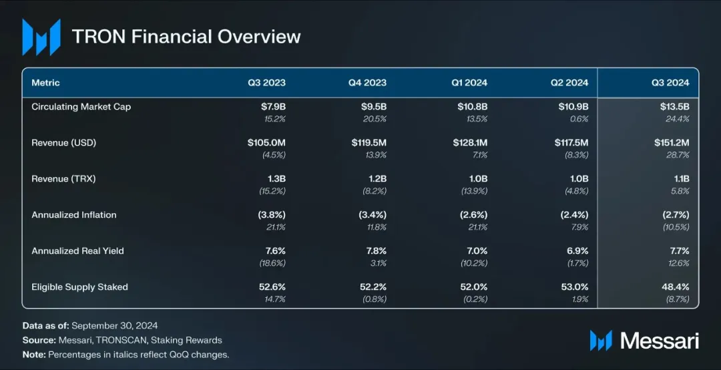
Task: Click the 'Metric' column header
Action: [45, 83]
